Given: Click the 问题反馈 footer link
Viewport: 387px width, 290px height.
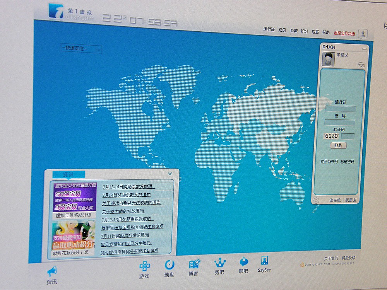Looking at the screenshot, I should [x=349, y=258].
